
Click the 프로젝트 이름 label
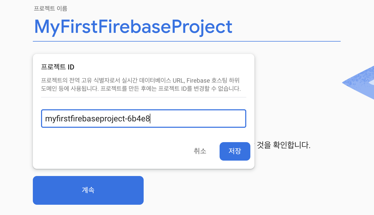(51, 8)
